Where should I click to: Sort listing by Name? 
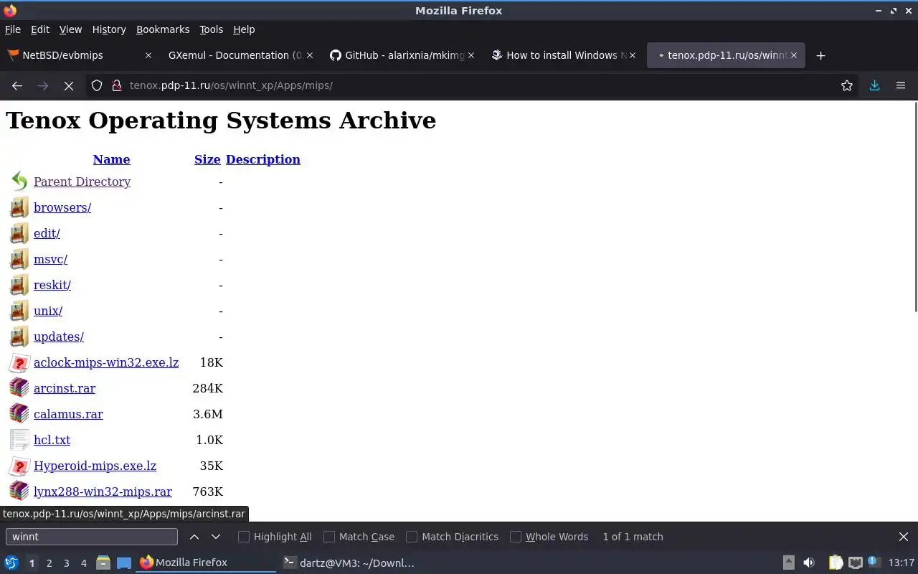pos(111,159)
